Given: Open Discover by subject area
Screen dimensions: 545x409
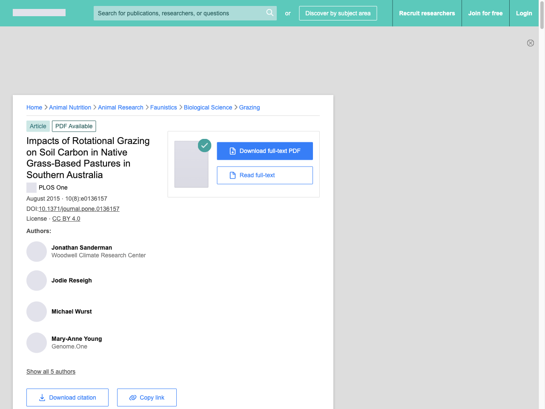Looking at the screenshot, I should coord(338,13).
